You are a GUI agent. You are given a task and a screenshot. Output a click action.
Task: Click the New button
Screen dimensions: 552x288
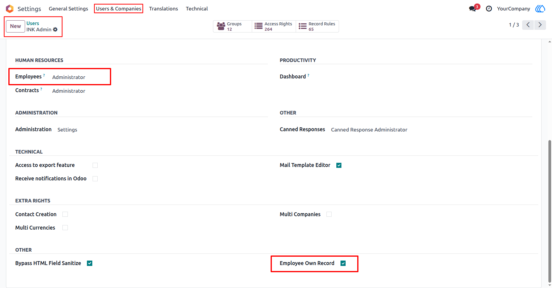(16, 26)
